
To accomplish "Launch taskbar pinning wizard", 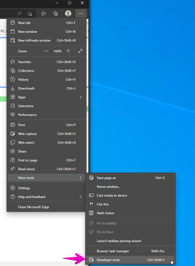I will pyautogui.click(x=119, y=241).
